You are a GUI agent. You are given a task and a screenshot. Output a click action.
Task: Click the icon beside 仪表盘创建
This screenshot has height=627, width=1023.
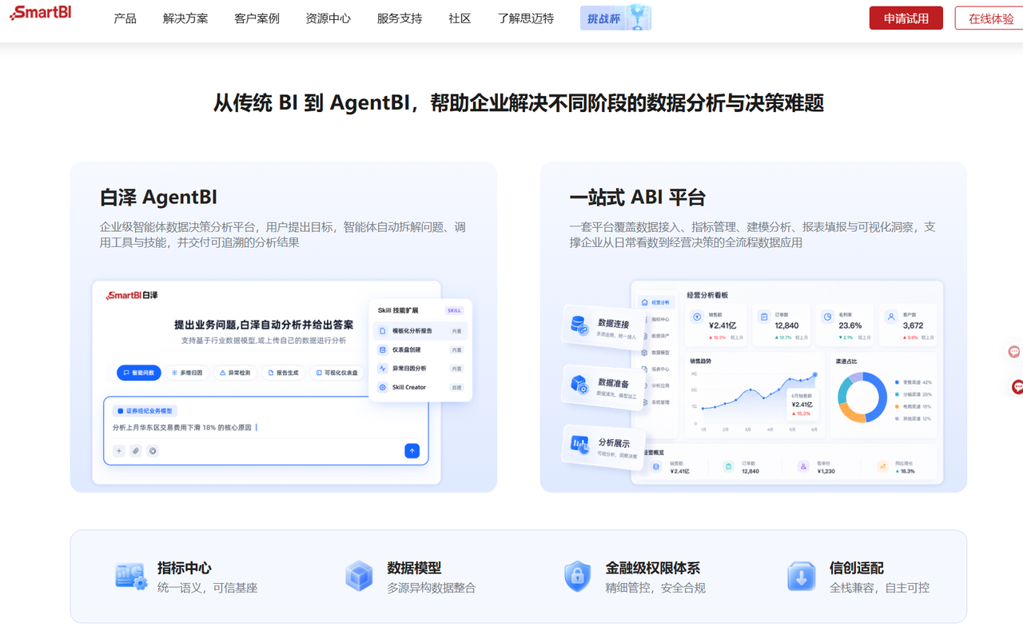[x=383, y=349]
